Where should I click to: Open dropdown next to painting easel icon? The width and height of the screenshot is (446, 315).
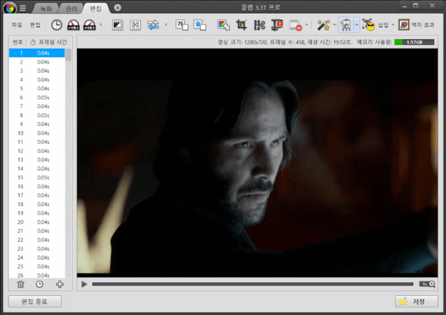click(x=357, y=25)
